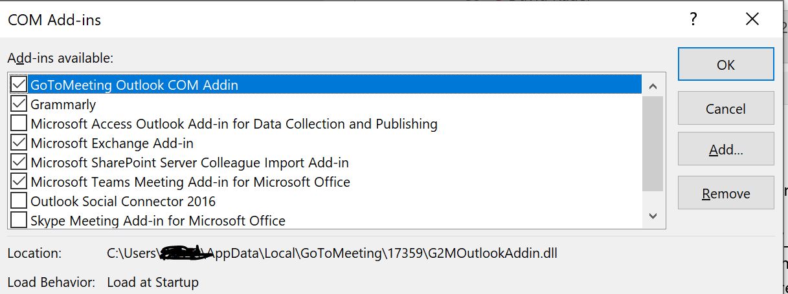This screenshot has height=294, width=788.
Task: Select Outlook Social Connector 2016 entry
Action: pyautogui.click(x=123, y=201)
